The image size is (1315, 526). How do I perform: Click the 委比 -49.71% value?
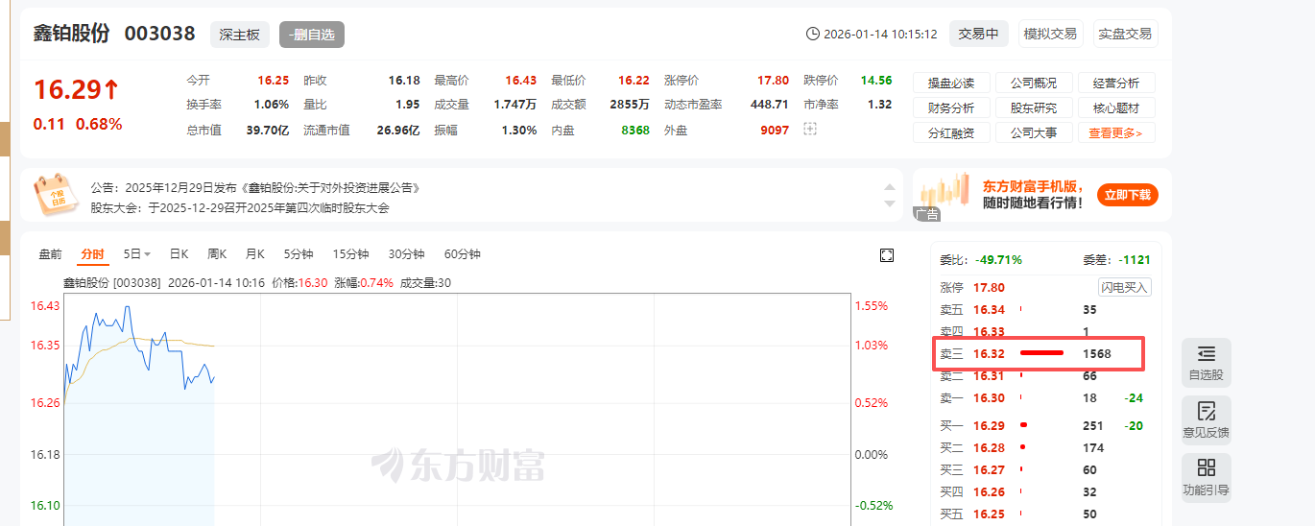coord(998,259)
